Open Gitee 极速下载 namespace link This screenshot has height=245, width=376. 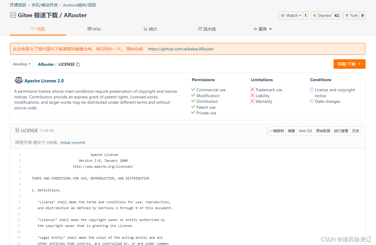coord(38,15)
